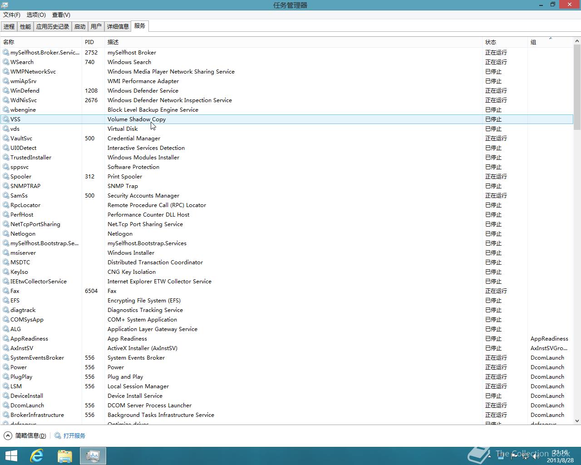The image size is (581, 465).
Task: Click the gear icon beside diagtrack
Action: (x=6, y=310)
